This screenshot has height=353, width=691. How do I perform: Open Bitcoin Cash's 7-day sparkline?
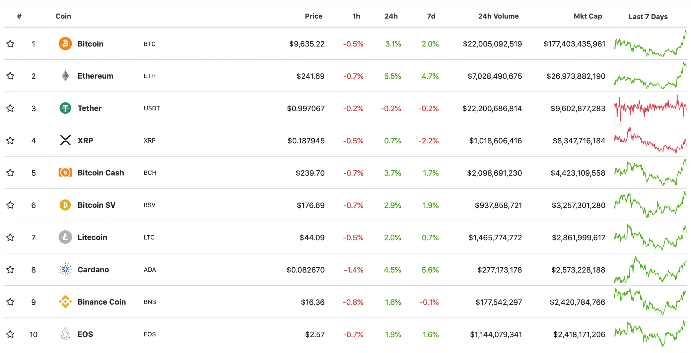[650, 173]
